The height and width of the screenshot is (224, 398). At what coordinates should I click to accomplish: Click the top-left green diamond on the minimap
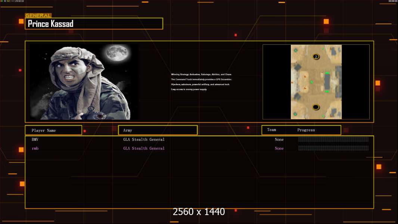click(295, 50)
